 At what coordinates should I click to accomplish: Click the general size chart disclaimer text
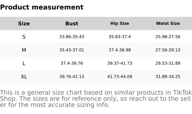pos(96,99)
